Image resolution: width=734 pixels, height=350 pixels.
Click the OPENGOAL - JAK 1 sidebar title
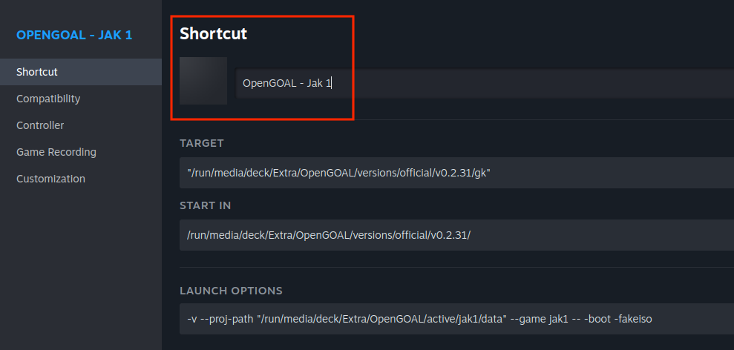pyautogui.click(x=74, y=35)
